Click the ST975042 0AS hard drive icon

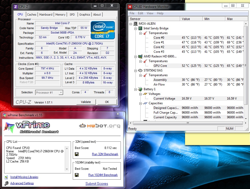coord(140,70)
